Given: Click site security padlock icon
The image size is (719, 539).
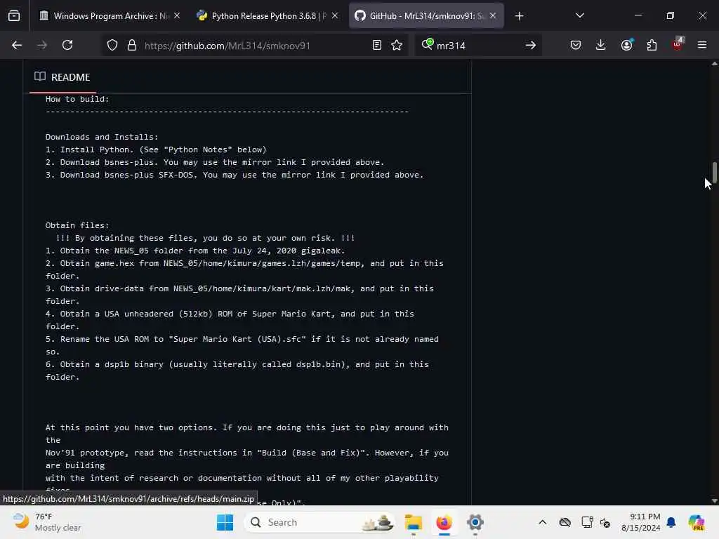Looking at the screenshot, I should 132,45.
